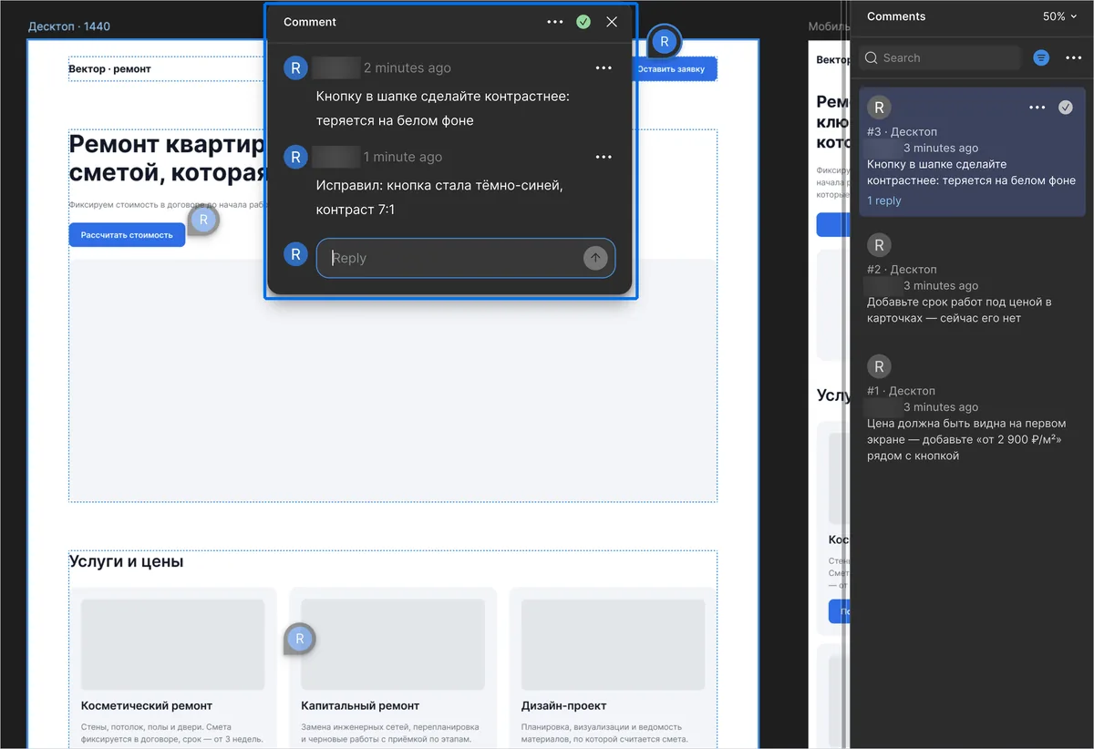Open options for the '1 minute ago' reply

point(604,157)
